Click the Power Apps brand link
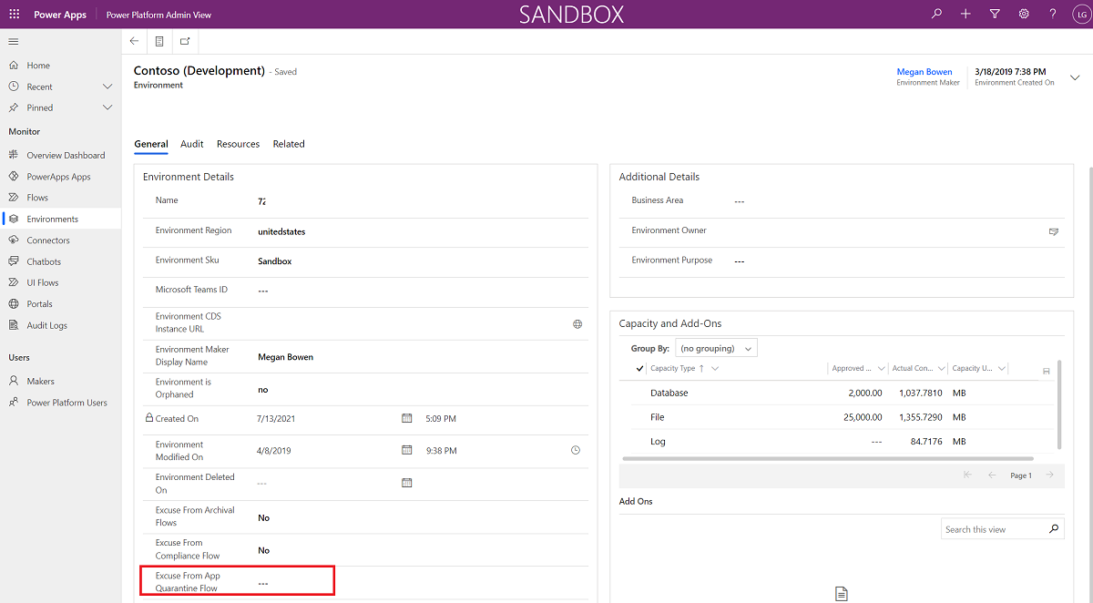The width and height of the screenshot is (1093, 603). (x=60, y=15)
